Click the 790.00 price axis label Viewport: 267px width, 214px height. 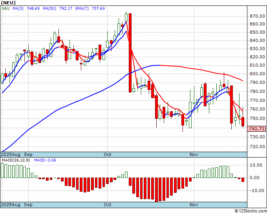coord(257,83)
